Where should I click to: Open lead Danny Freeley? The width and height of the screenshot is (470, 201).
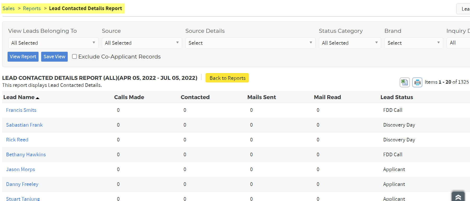tap(22, 184)
